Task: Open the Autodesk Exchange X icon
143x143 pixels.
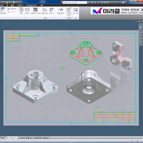Action: click(118, 2)
